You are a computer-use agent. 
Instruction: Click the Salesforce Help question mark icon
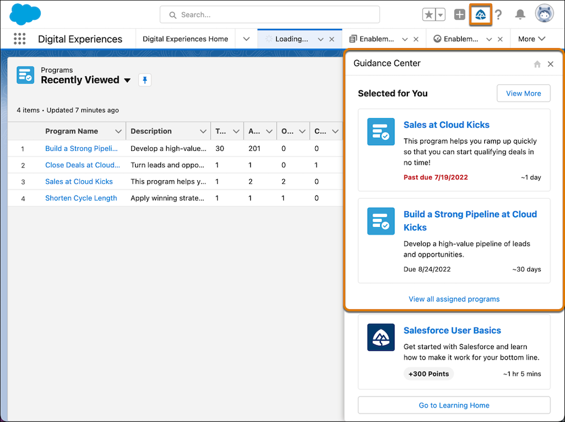click(499, 15)
